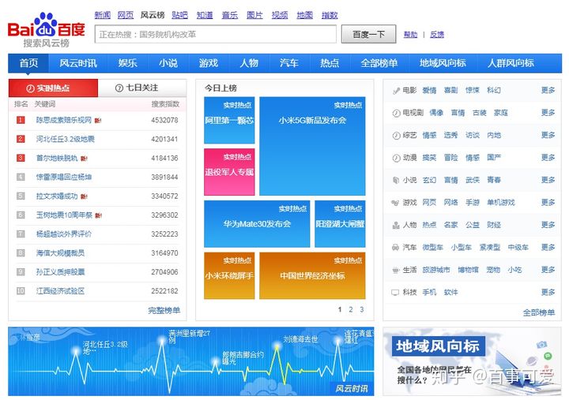Click the person icon beside 人物 in right panel
The image size is (569, 400).
pyautogui.click(x=395, y=225)
